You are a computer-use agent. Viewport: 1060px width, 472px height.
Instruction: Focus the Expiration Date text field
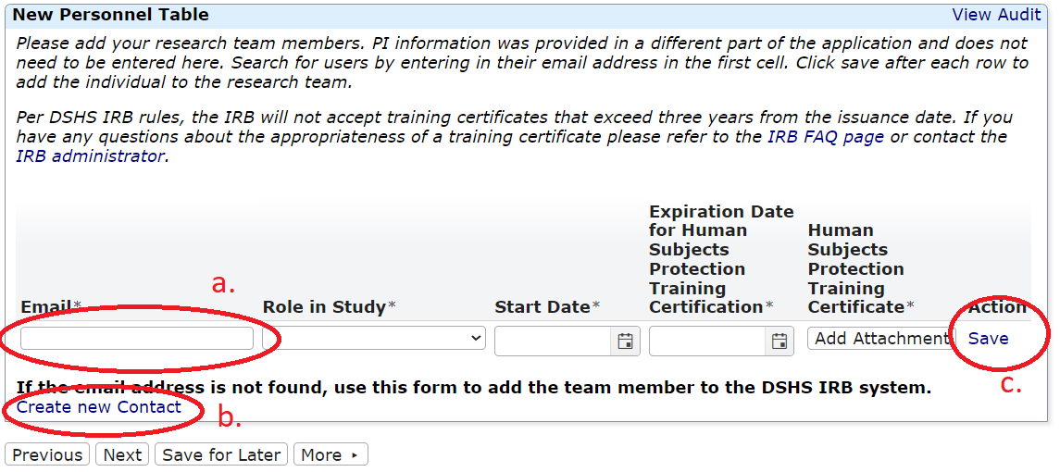(x=708, y=341)
